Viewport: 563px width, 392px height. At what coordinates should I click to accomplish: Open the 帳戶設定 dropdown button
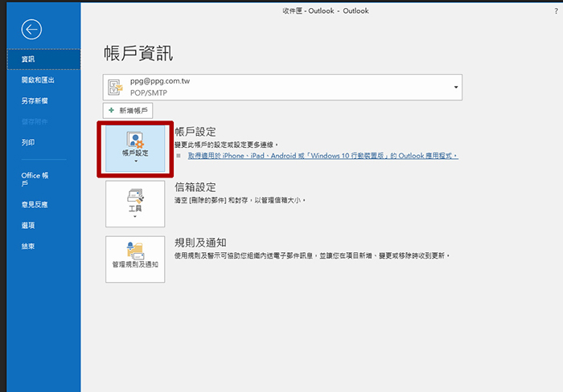135,149
